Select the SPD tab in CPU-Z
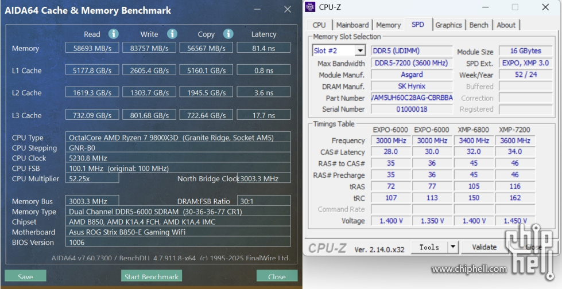Screen dimensions: 562x289 [418, 24]
